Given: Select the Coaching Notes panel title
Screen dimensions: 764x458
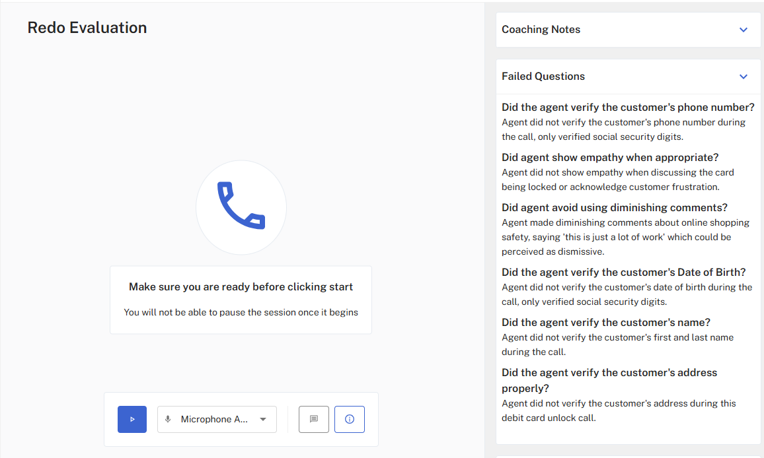Looking at the screenshot, I should coord(541,30).
